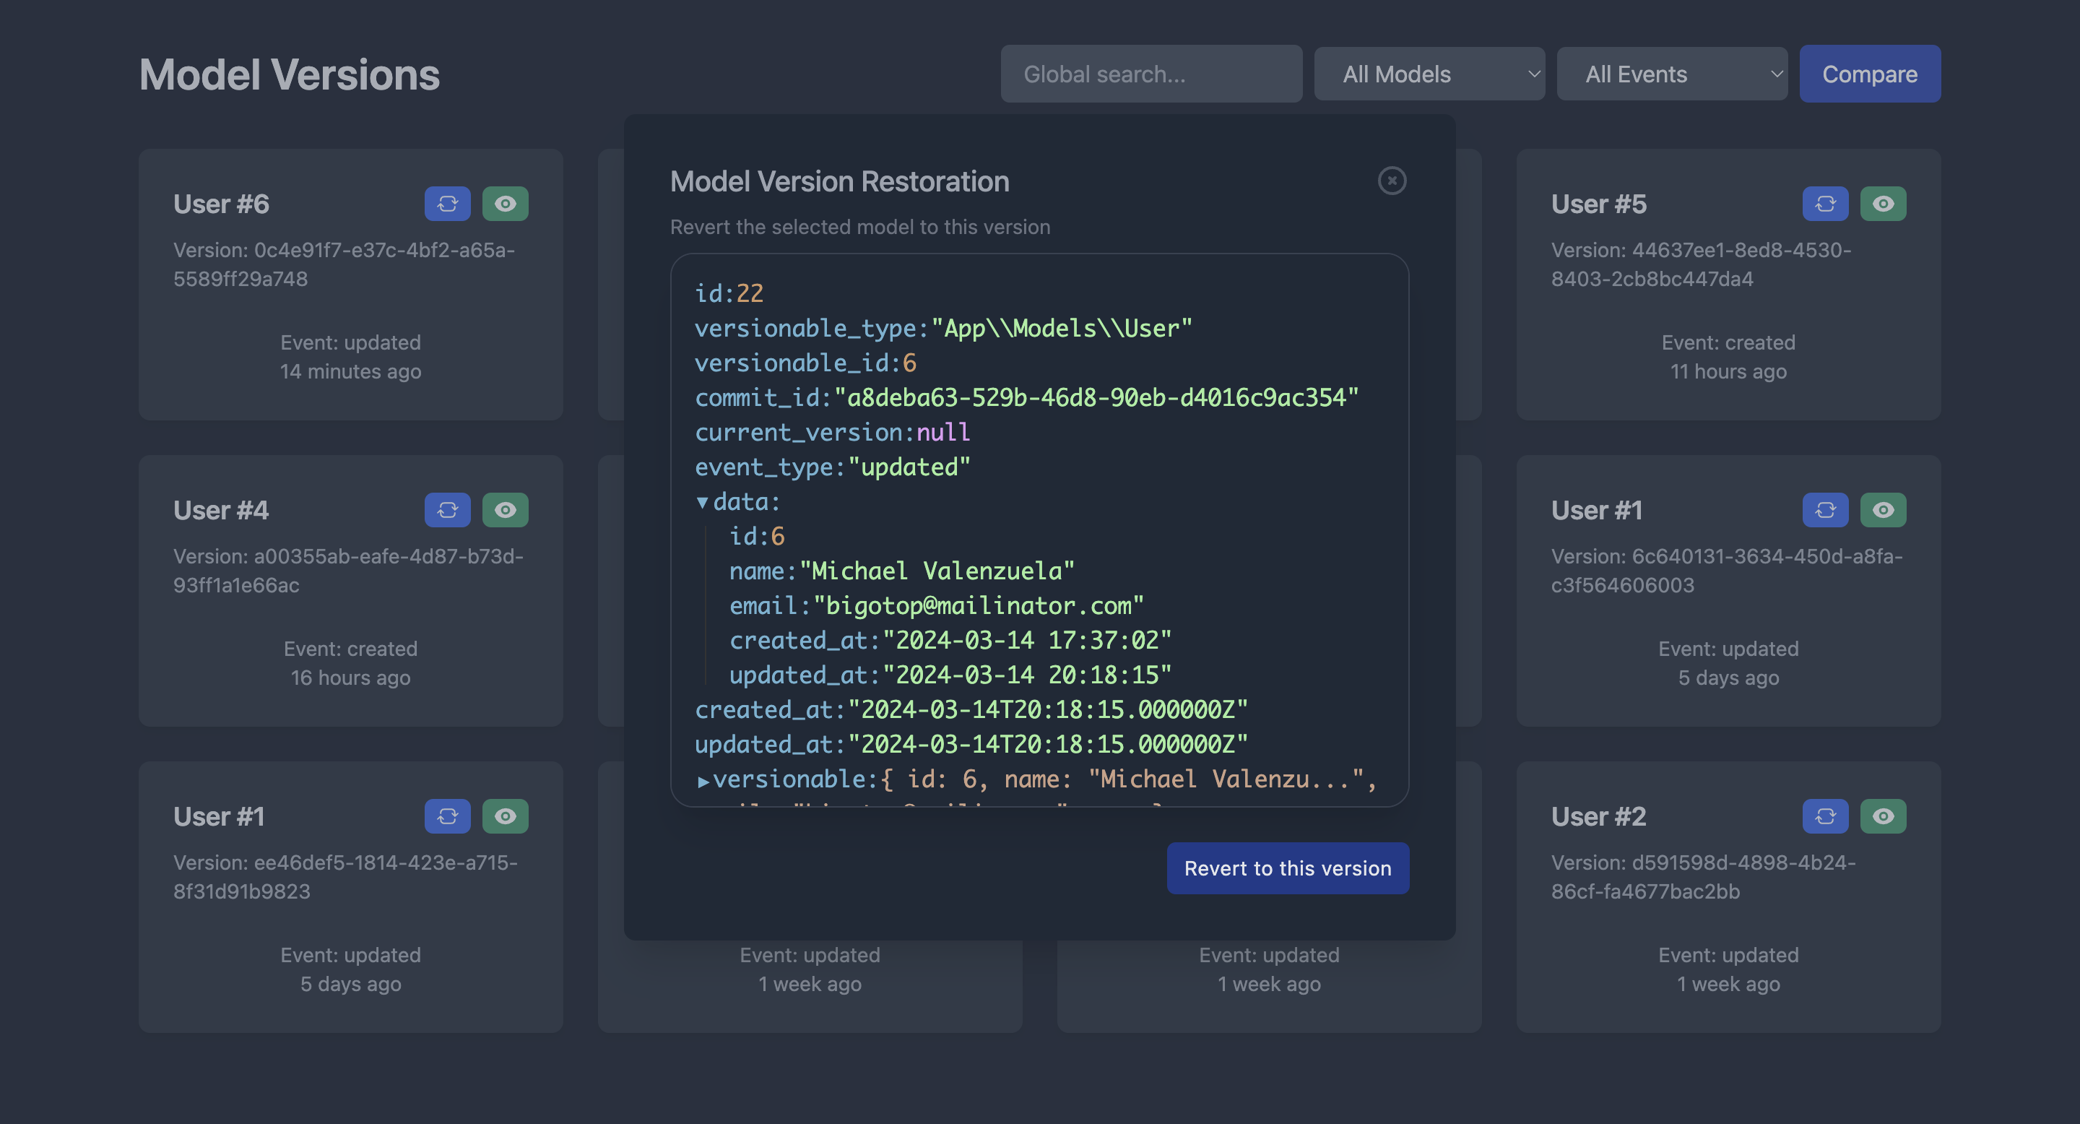Viewport: 2080px width, 1124px height.
Task: Open the All Events dropdown
Action: (1671, 74)
